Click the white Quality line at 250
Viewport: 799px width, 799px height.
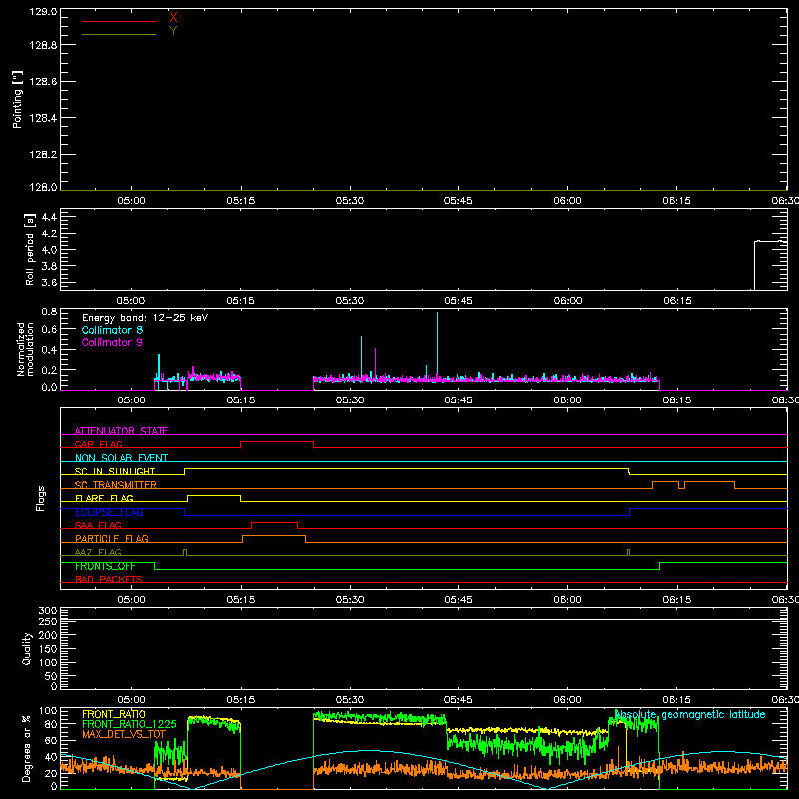click(x=423, y=619)
